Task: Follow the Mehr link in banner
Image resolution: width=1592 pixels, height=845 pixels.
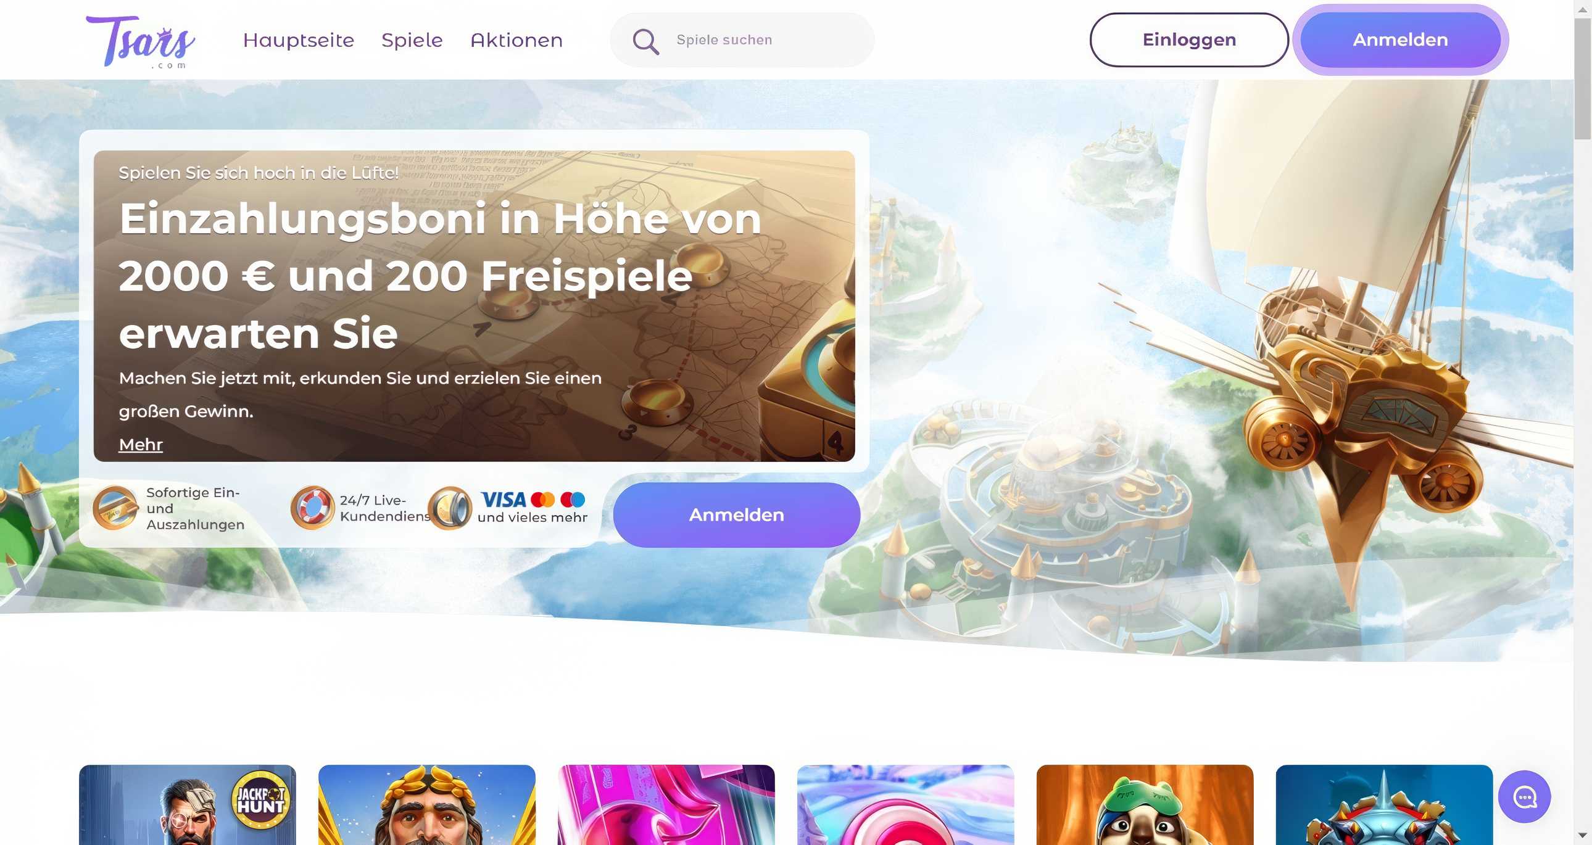Action: point(141,444)
